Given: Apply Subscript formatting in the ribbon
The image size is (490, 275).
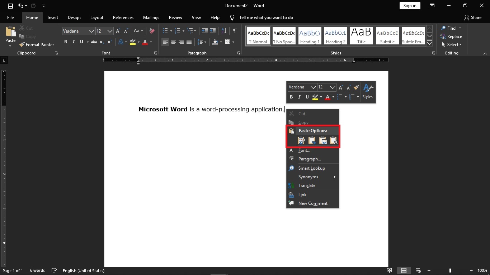Looking at the screenshot, I should click(x=102, y=42).
